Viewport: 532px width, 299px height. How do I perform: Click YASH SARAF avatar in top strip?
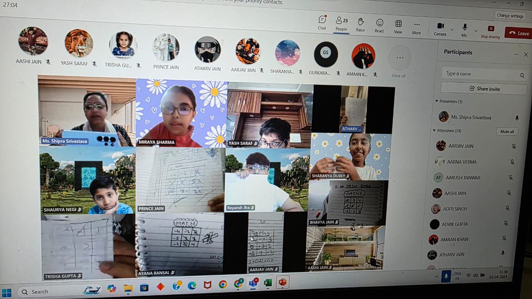coord(79,43)
